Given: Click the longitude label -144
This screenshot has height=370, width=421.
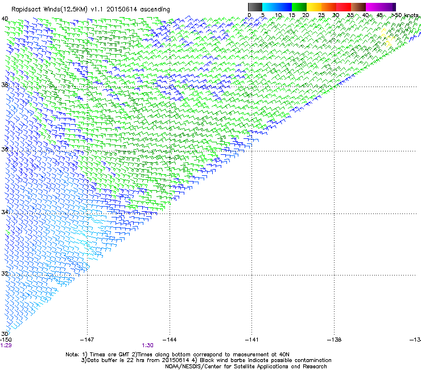Looking at the screenshot, I should (x=170, y=340).
